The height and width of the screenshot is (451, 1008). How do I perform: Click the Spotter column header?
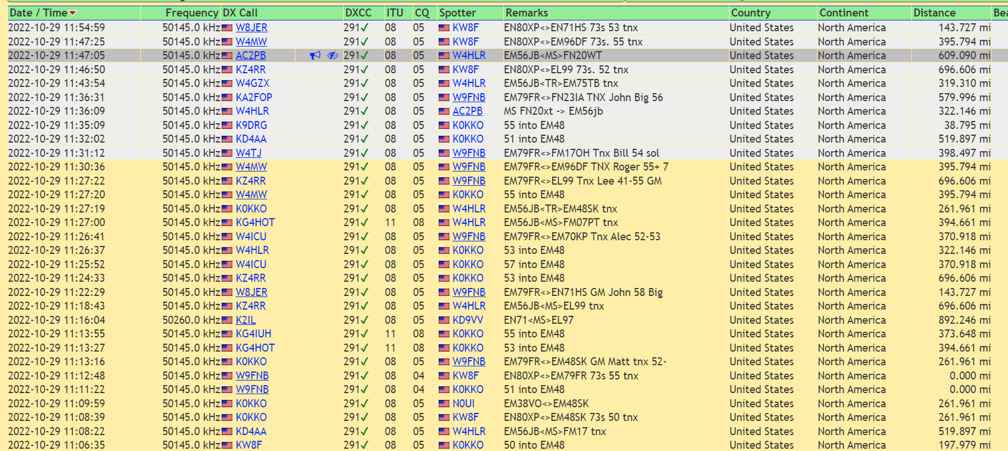coord(457,12)
